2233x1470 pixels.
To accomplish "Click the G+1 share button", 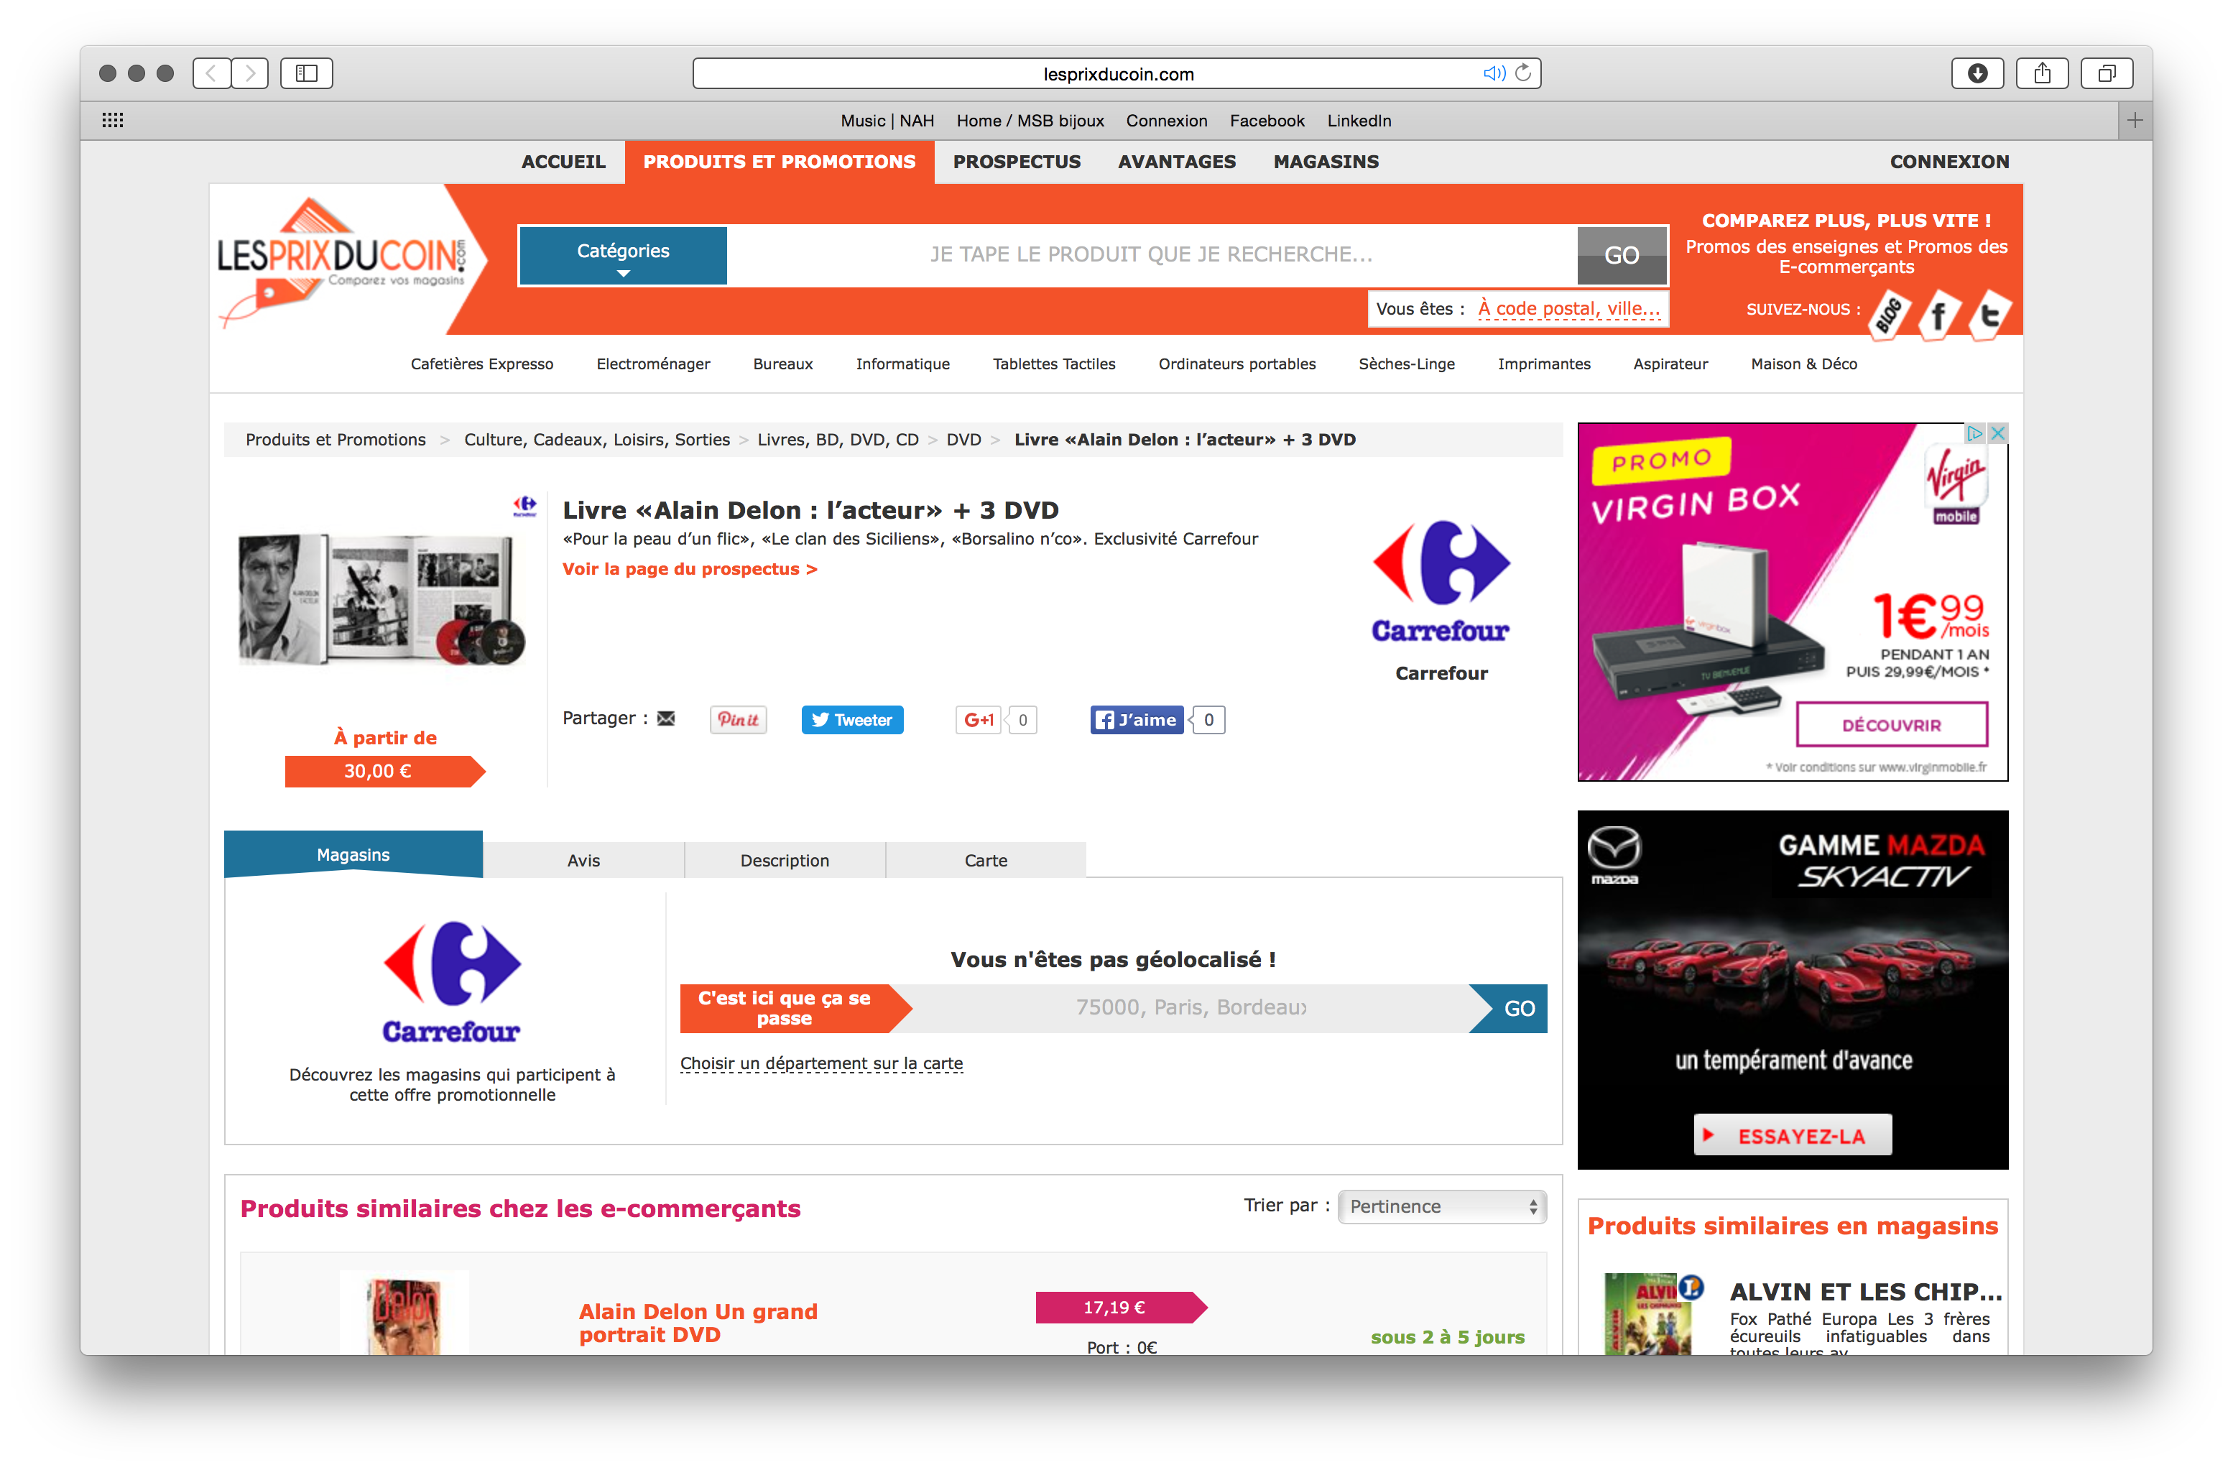I will tap(979, 719).
